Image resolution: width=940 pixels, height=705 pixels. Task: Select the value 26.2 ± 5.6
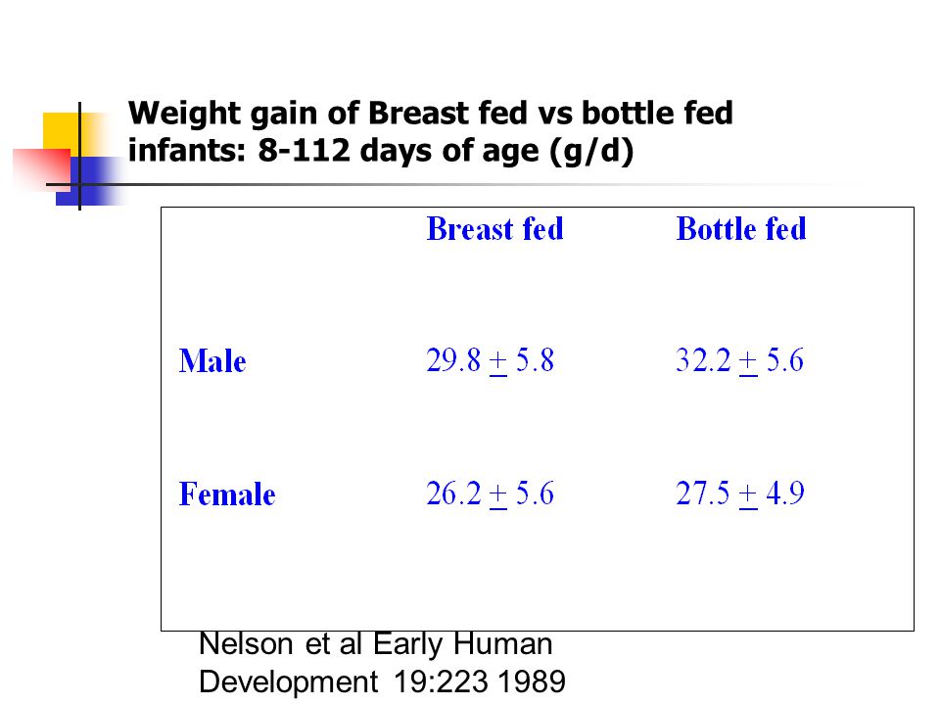click(x=491, y=493)
